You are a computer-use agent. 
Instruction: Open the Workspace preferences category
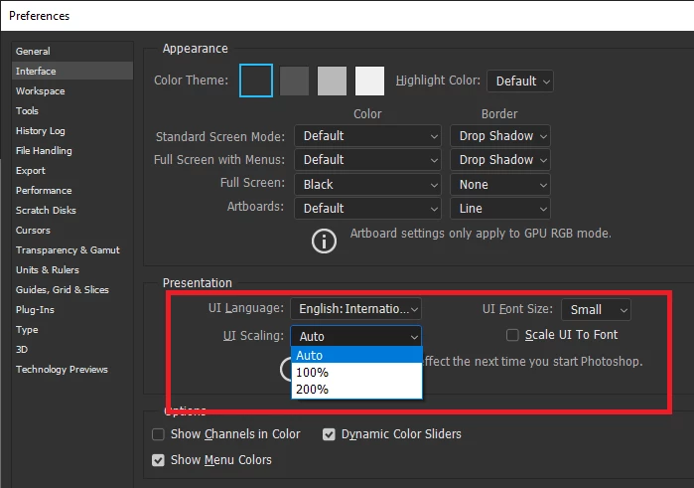click(x=72, y=90)
